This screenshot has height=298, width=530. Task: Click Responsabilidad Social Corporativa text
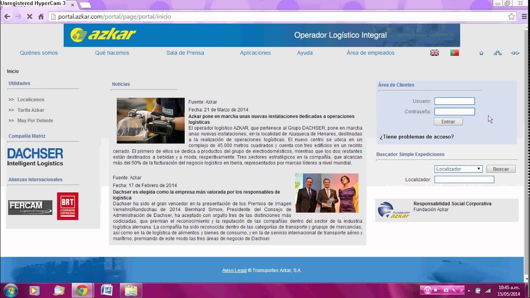coord(453,204)
